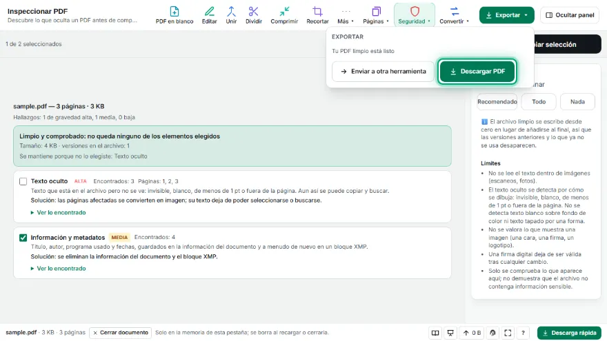Image resolution: width=607 pixels, height=341 pixels.
Task: Click Cerrar documento button
Action: pyautogui.click(x=121, y=333)
